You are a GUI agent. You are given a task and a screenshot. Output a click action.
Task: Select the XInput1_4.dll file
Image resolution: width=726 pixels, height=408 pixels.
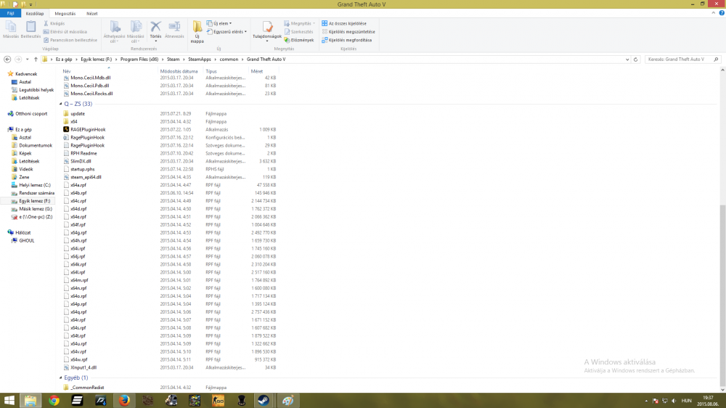click(83, 367)
